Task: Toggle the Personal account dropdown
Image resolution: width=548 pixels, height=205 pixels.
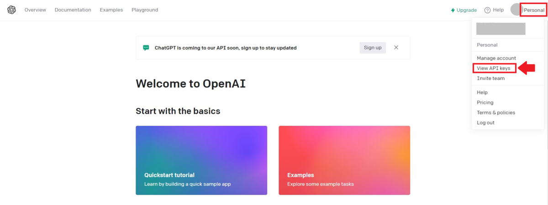Action: 533,10
